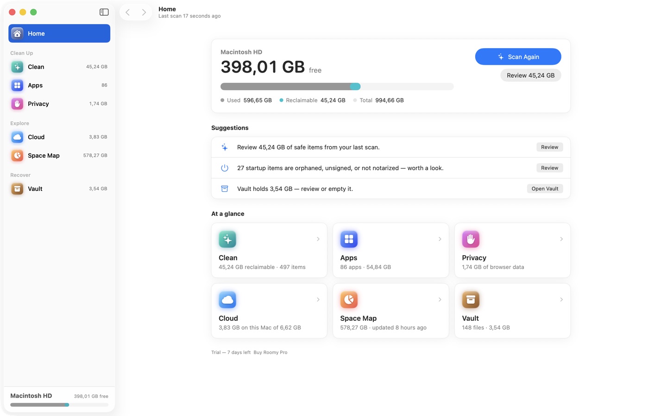Expand the Apps card via its chevron
The width and height of the screenshot is (667, 416).
[440, 239]
